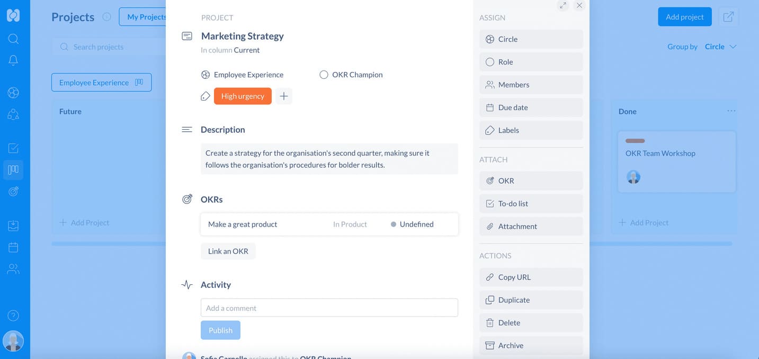Click the members people icon in sidebar
Screen dimensions: 759x359
pyautogui.click(x=13, y=269)
